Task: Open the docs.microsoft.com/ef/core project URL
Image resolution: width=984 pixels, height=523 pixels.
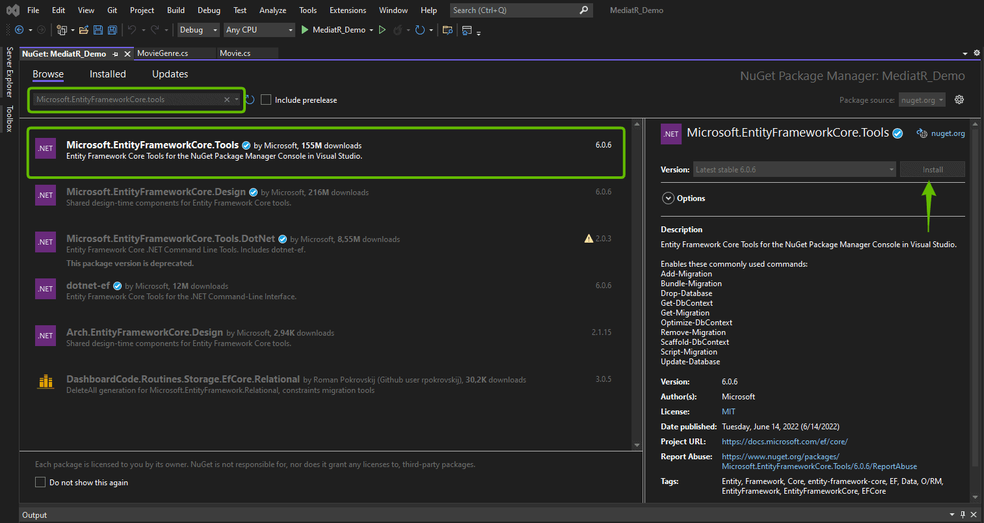Action: click(x=784, y=442)
